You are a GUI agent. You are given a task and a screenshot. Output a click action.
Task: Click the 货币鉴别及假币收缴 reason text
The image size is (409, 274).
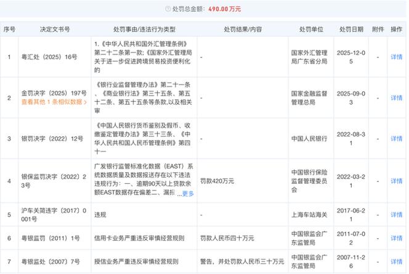pyautogui.click(x=142, y=139)
